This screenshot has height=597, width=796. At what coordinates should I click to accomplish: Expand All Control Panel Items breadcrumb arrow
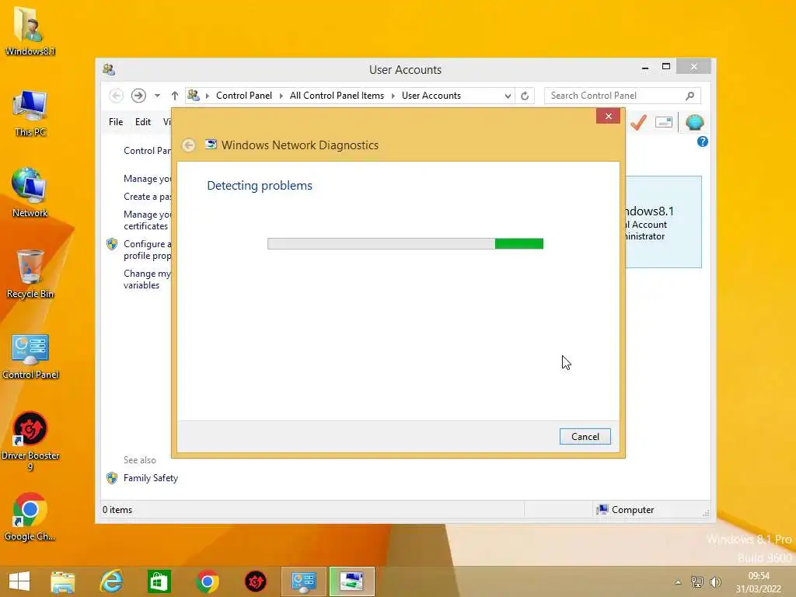[x=393, y=96]
